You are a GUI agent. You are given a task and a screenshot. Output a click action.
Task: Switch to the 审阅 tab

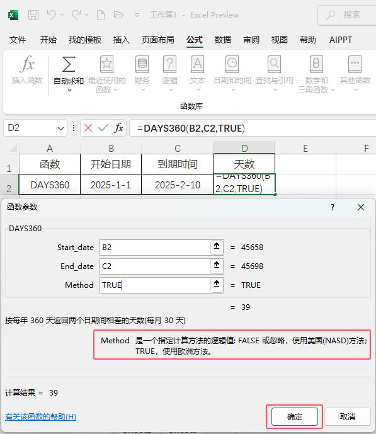tap(251, 40)
